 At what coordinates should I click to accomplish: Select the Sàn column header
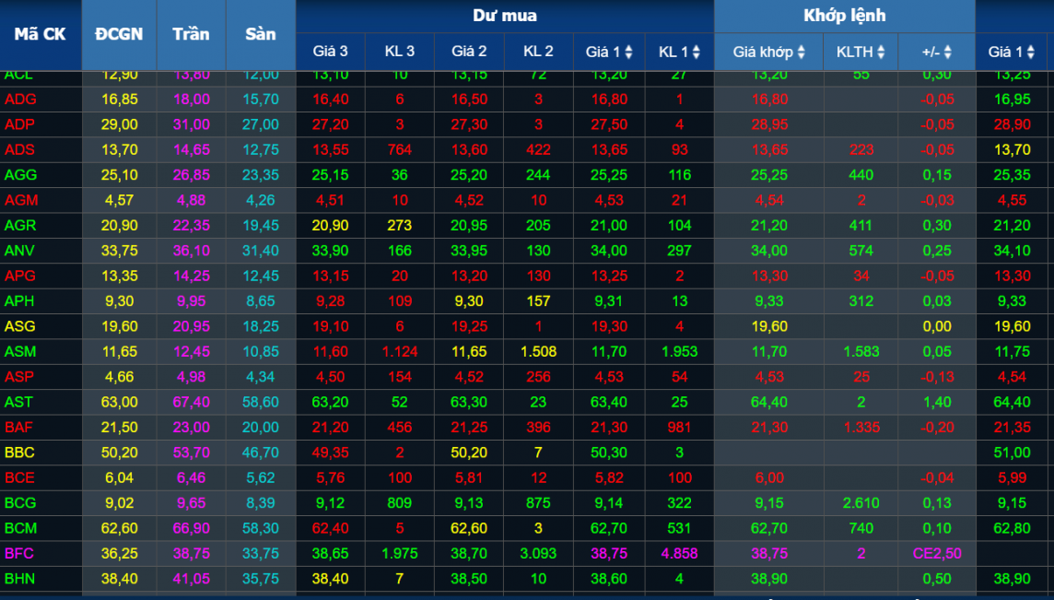click(x=261, y=34)
